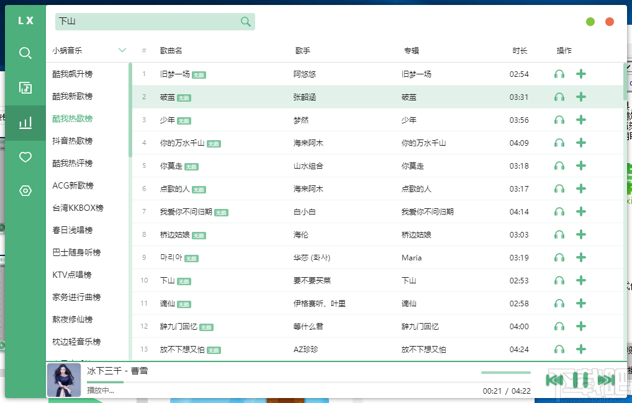Open settings via the gear icon
The height and width of the screenshot is (403, 632).
tap(25, 191)
